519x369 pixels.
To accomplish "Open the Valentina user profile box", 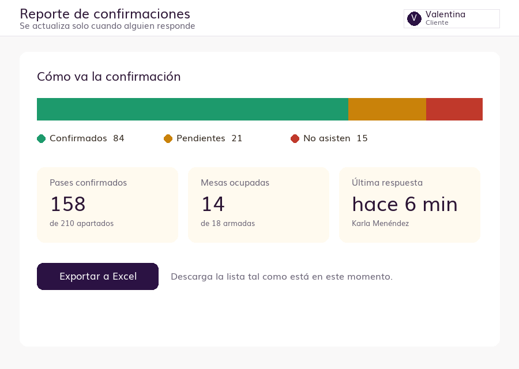I will (x=452, y=18).
